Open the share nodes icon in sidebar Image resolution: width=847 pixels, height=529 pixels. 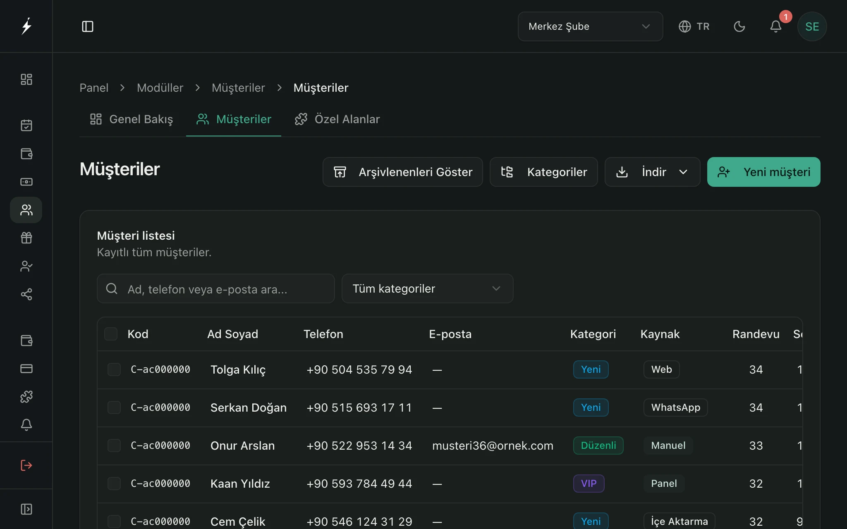tap(26, 294)
